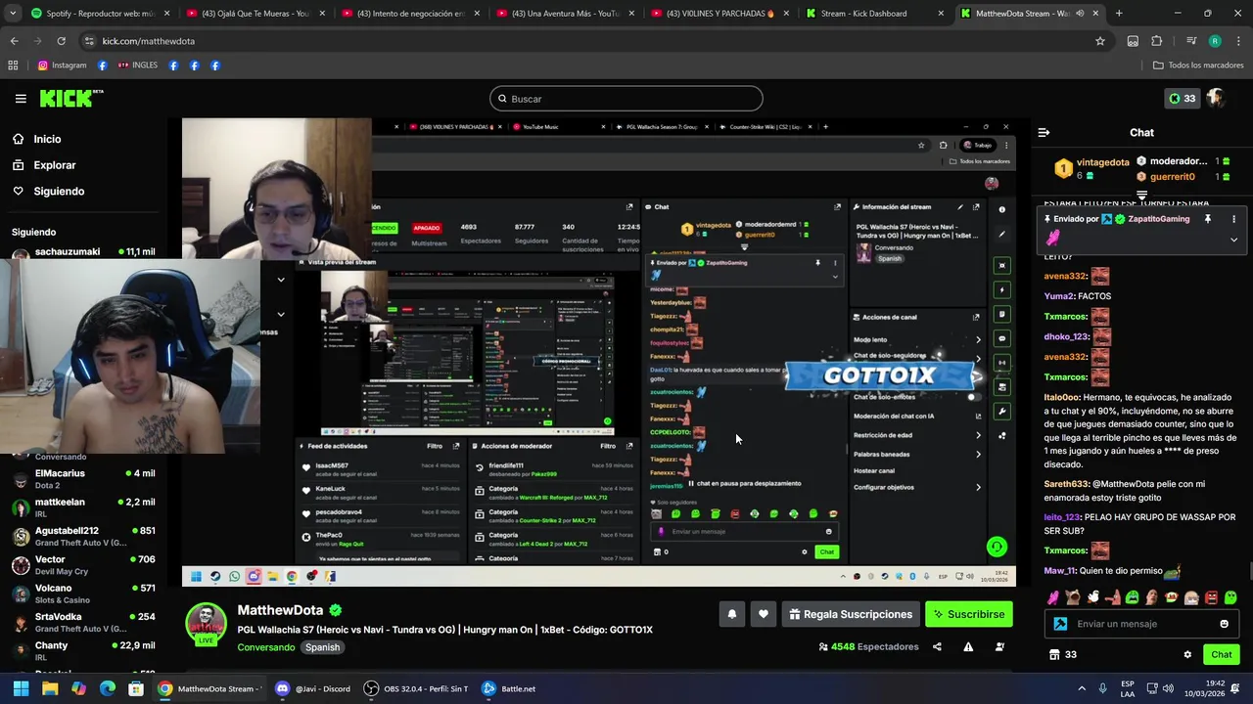The height and width of the screenshot is (704, 1253).
Task: Open mattkeelan channel in followed list
Action: pos(83,507)
